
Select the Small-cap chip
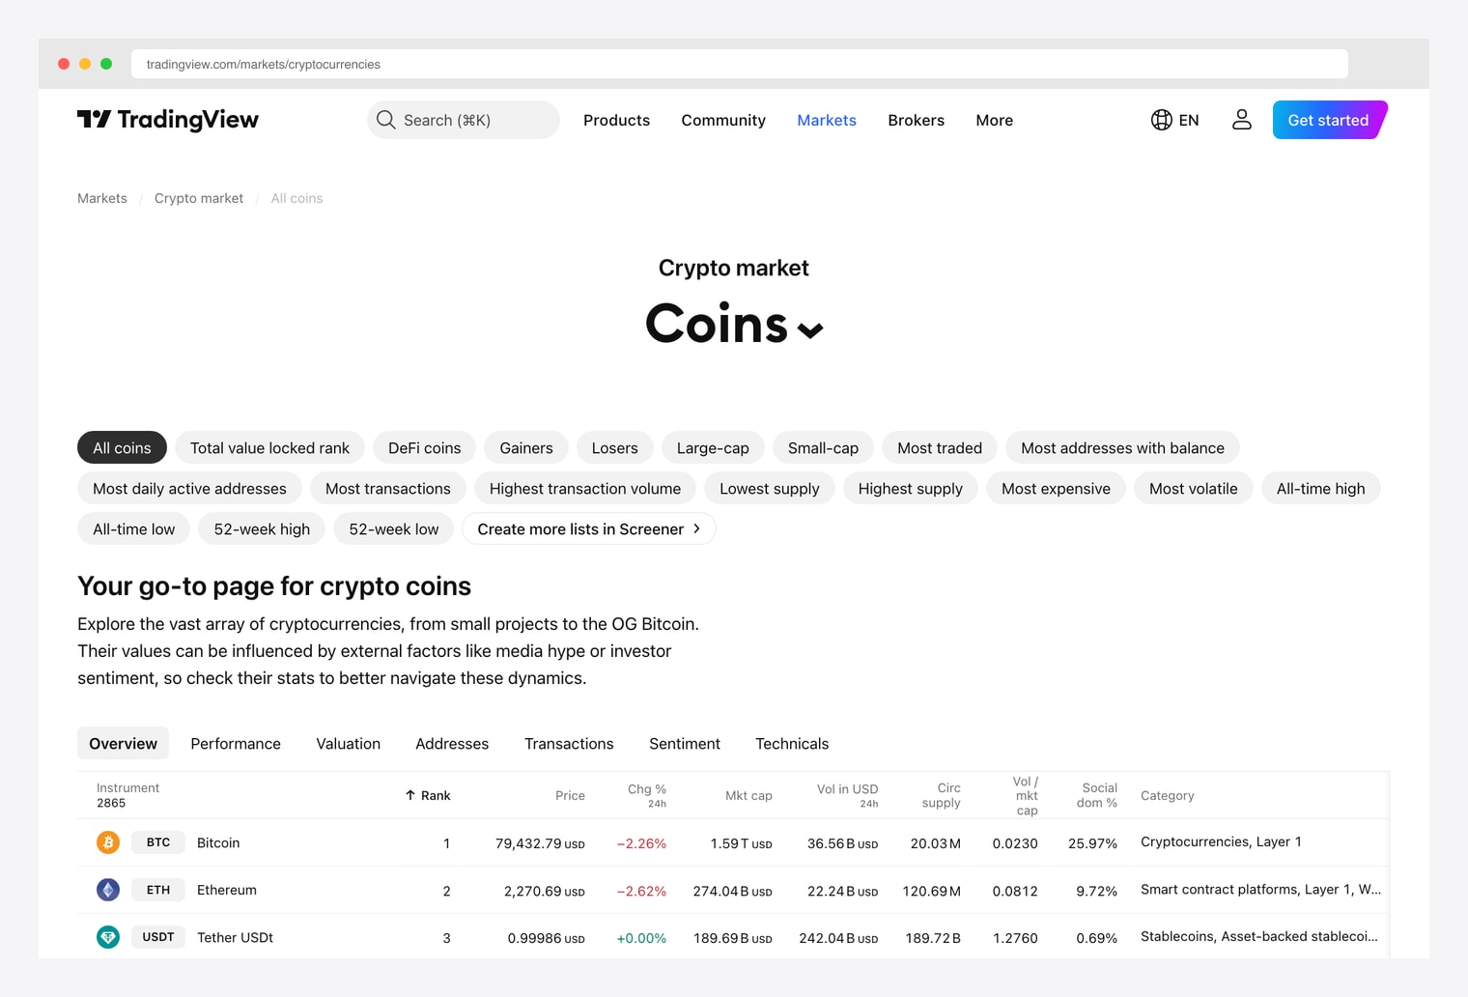[x=823, y=448]
